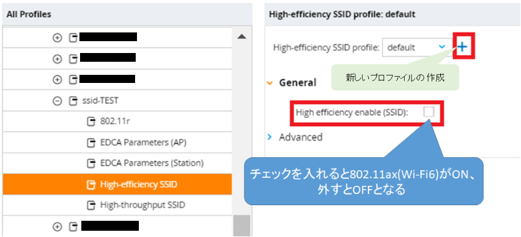Expand the bottom redacted profile node
The width and height of the screenshot is (521, 237).
pos(58,226)
